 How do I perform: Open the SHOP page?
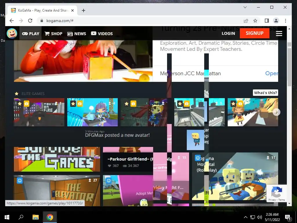[x=53, y=34]
